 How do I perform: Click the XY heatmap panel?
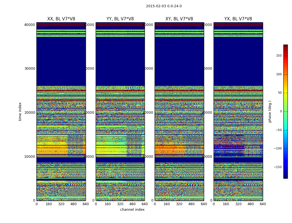(179, 111)
